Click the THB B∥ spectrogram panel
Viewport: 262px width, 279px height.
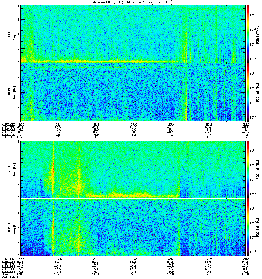coord(133,92)
